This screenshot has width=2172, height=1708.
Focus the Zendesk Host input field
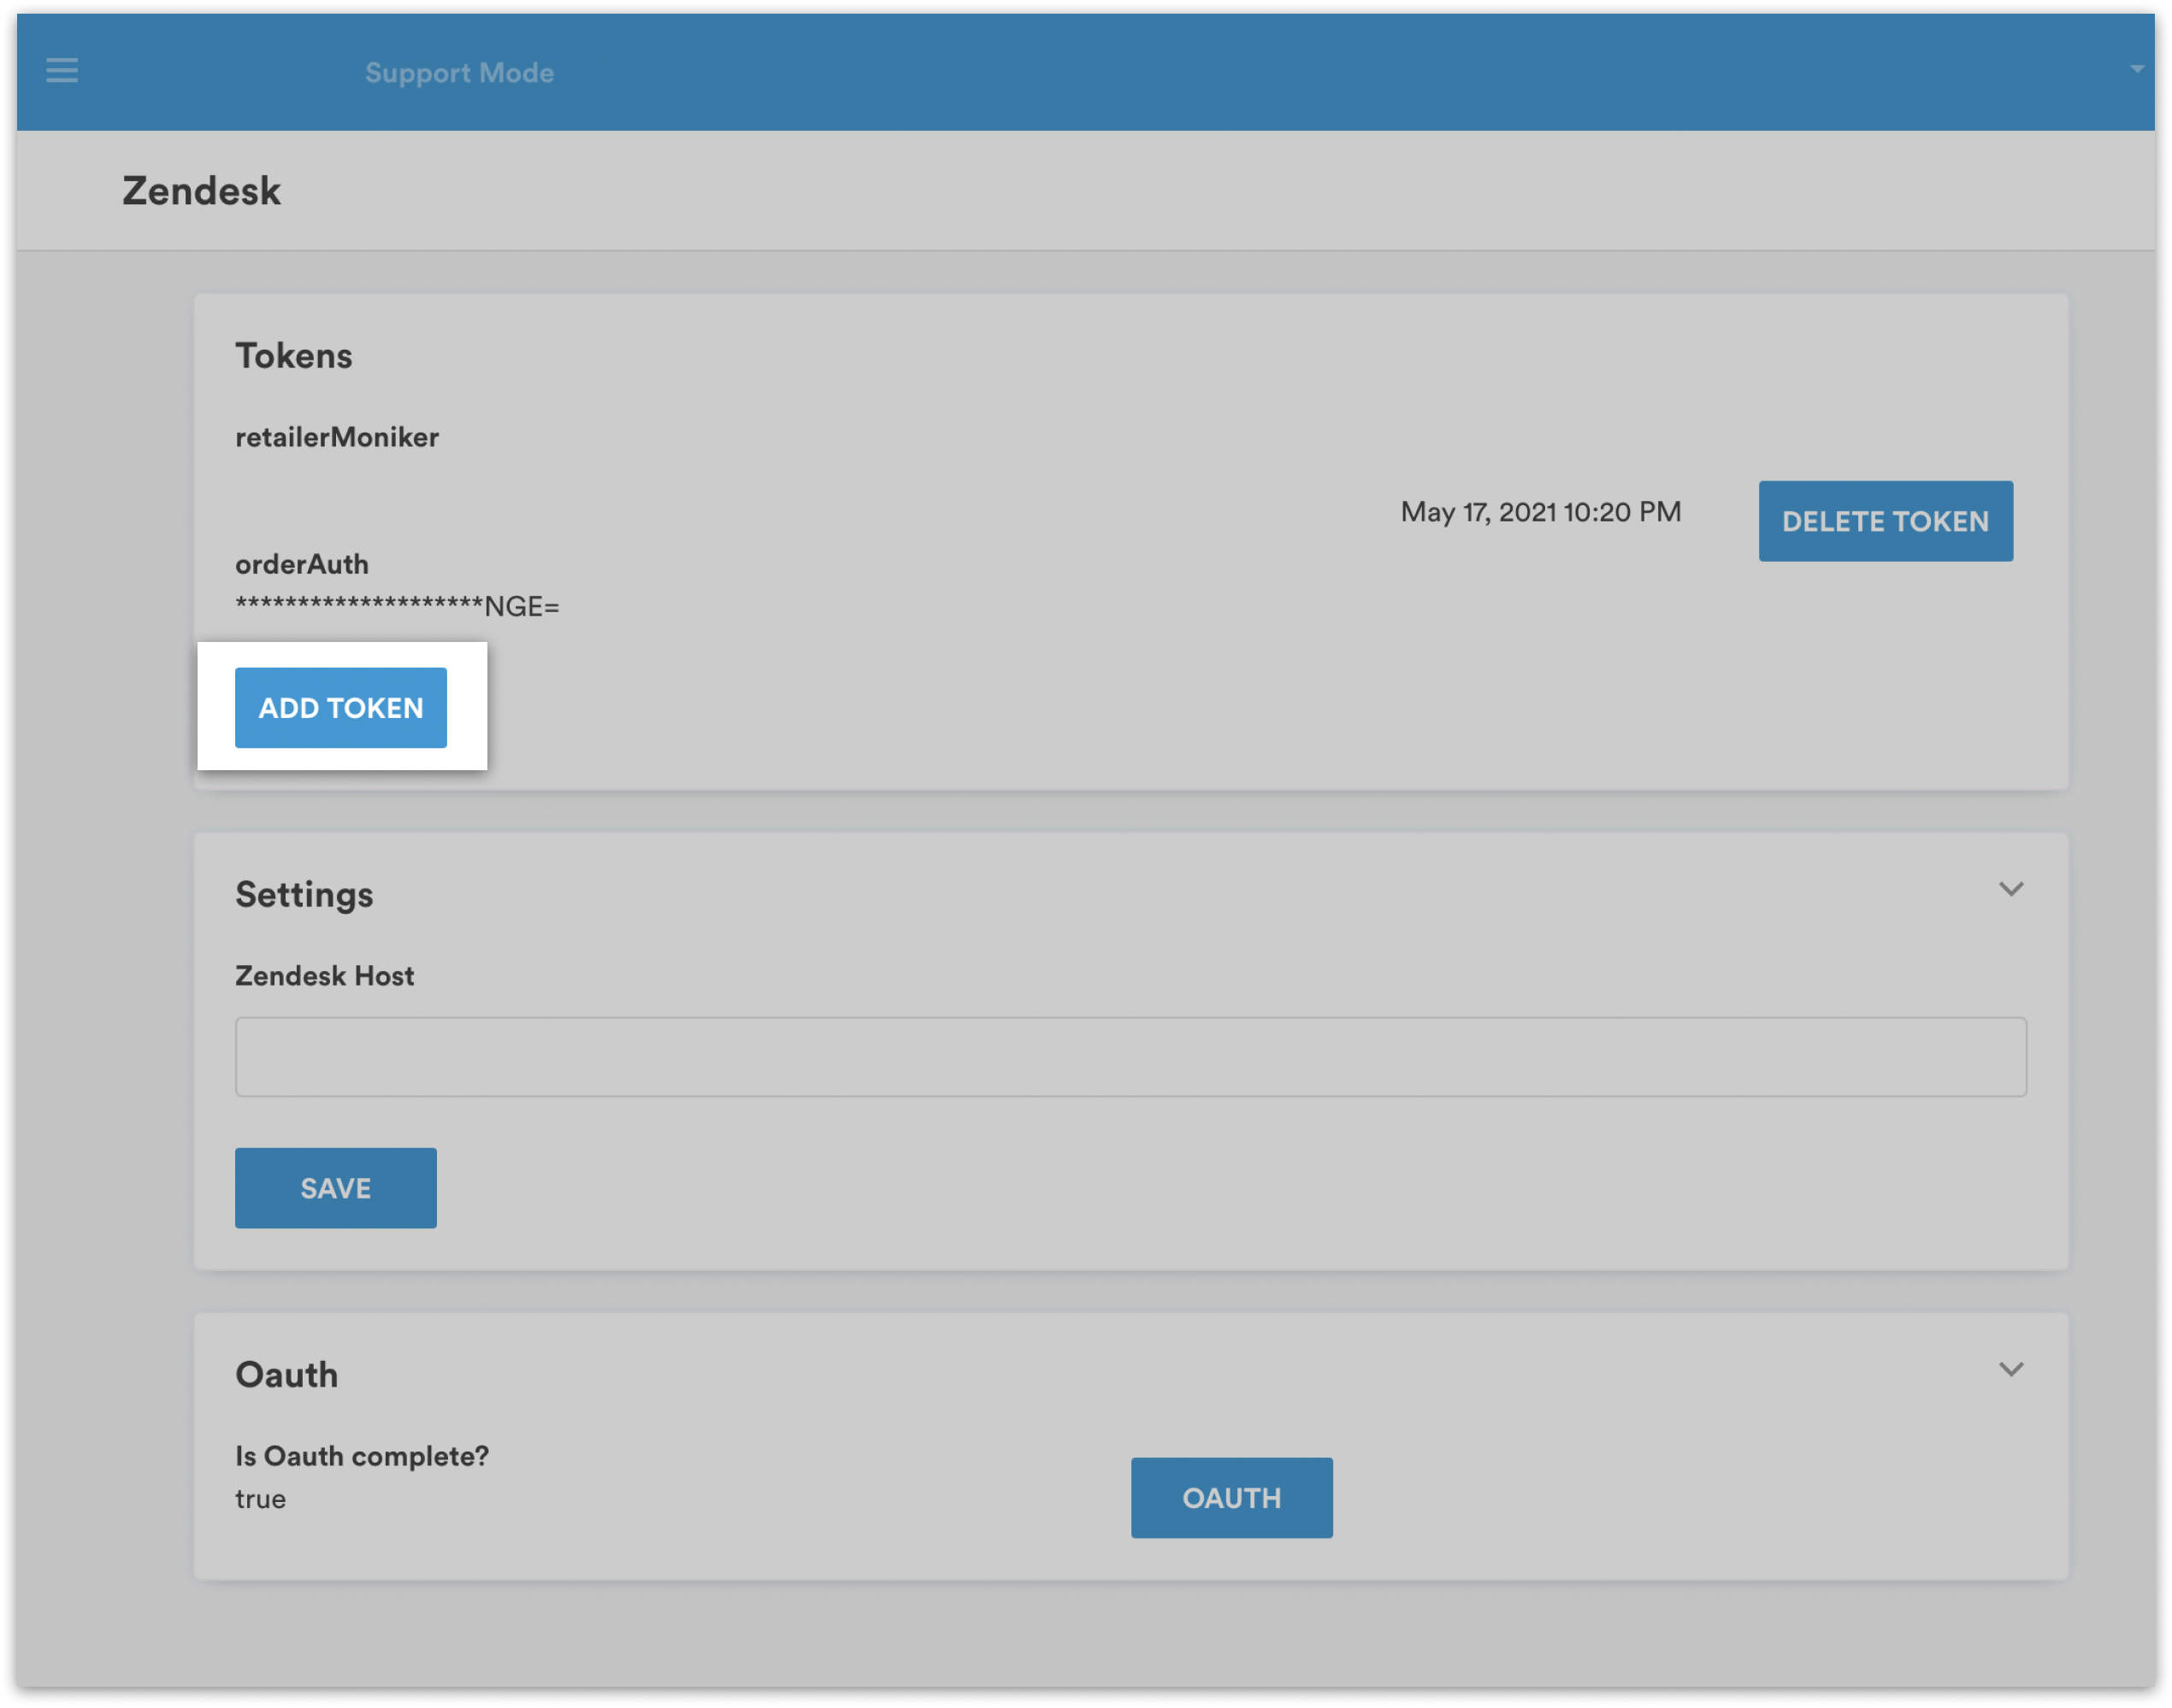[1130, 1057]
